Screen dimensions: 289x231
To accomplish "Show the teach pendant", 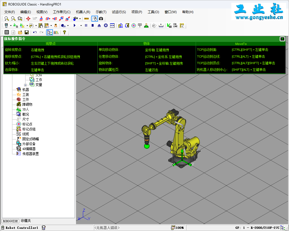I will click(x=7, y=25).
